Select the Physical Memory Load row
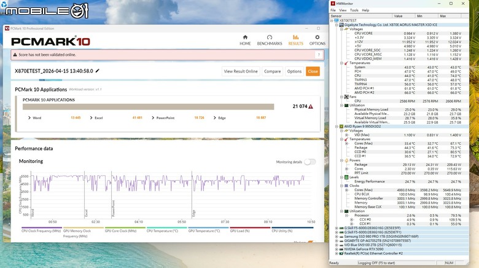Image resolution: width=479 pixels, height=268 pixels. point(408,109)
